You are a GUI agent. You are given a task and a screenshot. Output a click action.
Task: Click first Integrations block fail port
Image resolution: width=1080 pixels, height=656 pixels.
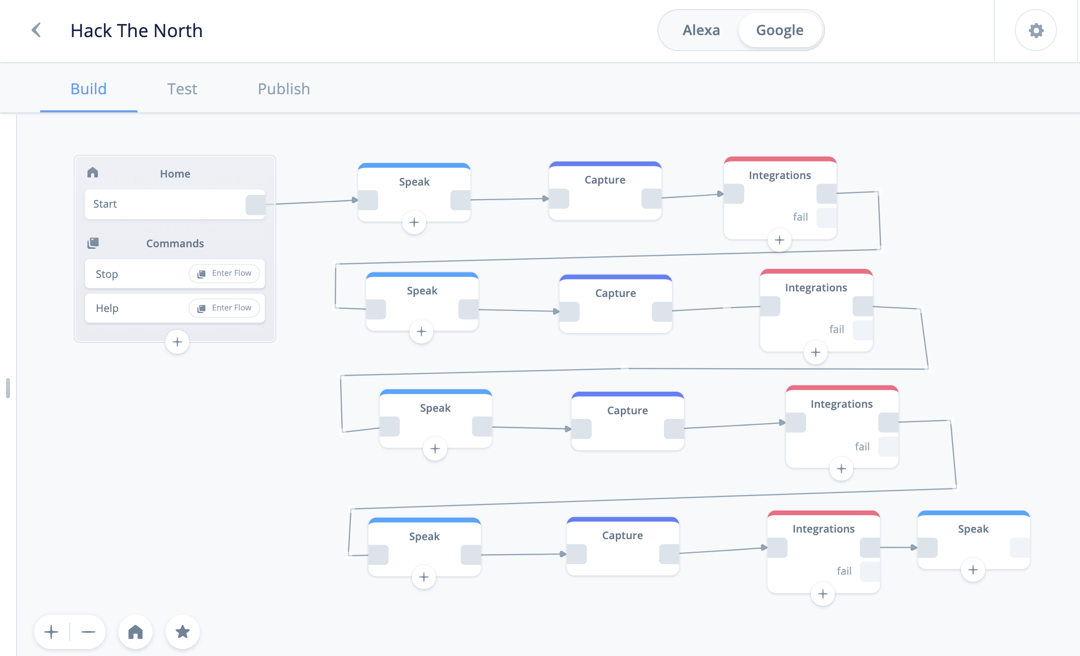(x=827, y=217)
